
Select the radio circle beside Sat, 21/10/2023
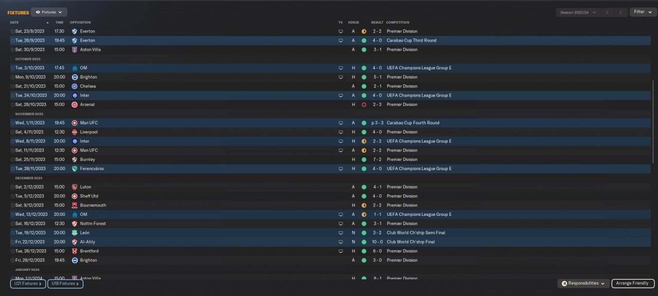13,86
